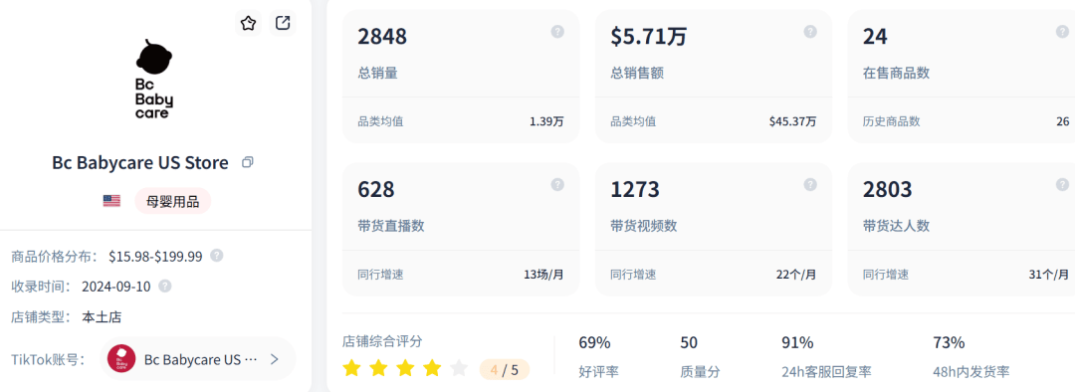The width and height of the screenshot is (1075, 392).
Task: Click help icon on 带货直播数 card
Action: [x=557, y=184]
